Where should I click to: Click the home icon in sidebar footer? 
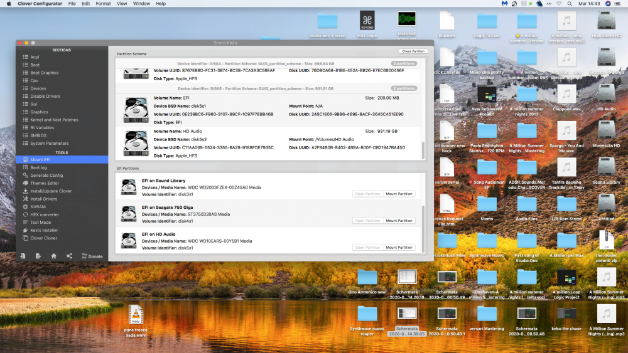(x=53, y=256)
